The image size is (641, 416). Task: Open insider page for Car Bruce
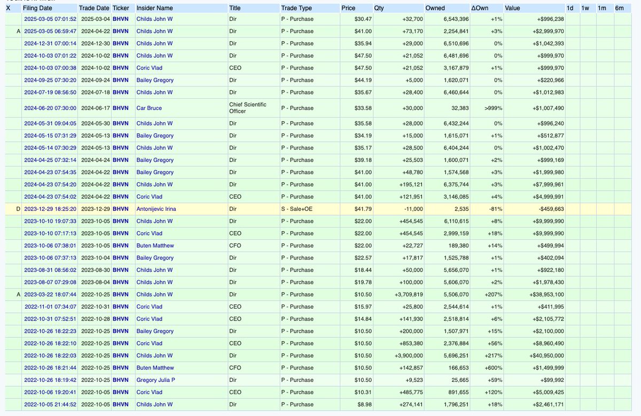[x=149, y=108]
